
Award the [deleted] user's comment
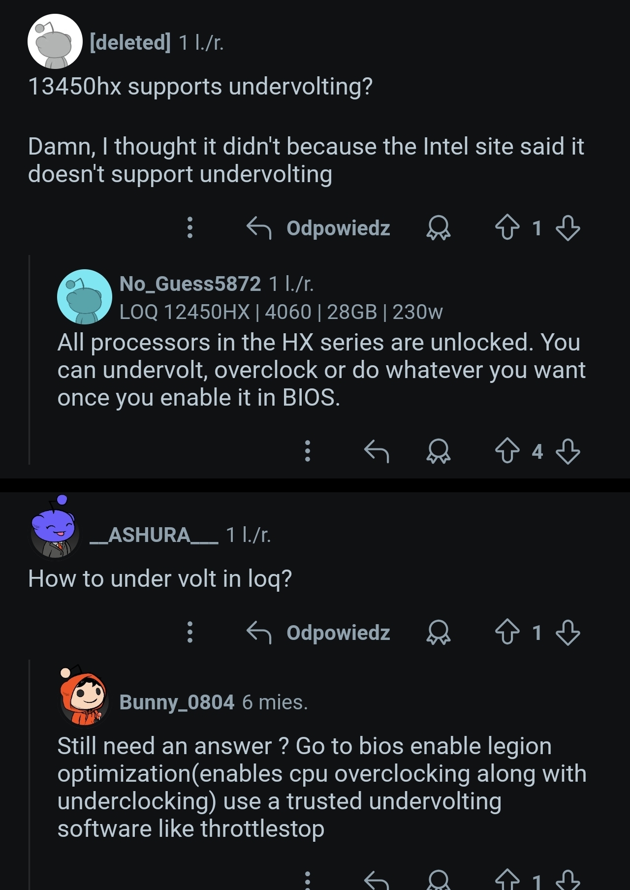[x=438, y=228]
